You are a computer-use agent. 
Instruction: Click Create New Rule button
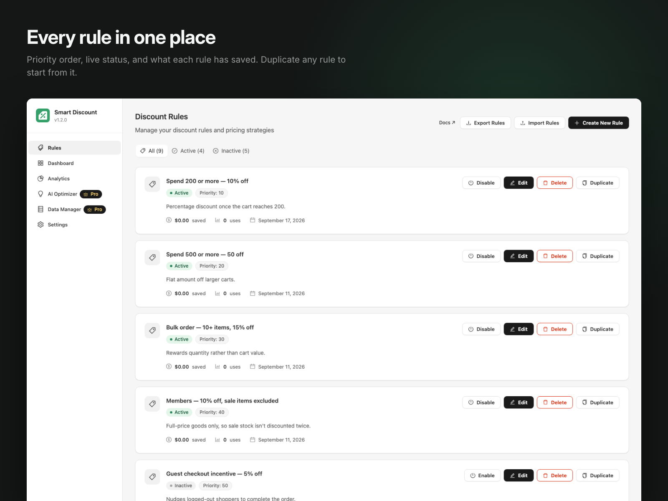599,123
